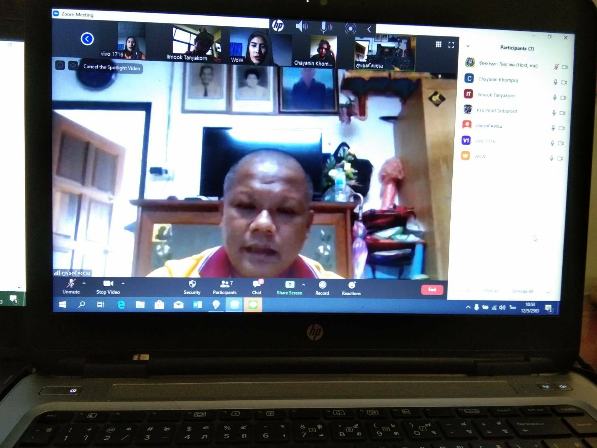The width and height of the screenshot is (597, 448).
Task: Select Ilmook Tanyakorn in the participants list
Action: 496,95
